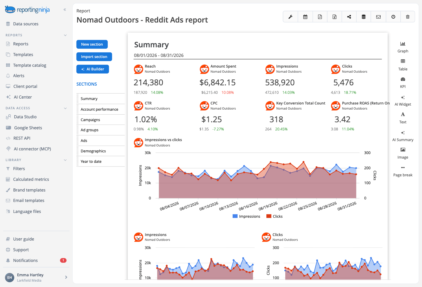Viewport: 422px width, 287px height.
Task: Open report settings wrench icon
Action: 290,17
